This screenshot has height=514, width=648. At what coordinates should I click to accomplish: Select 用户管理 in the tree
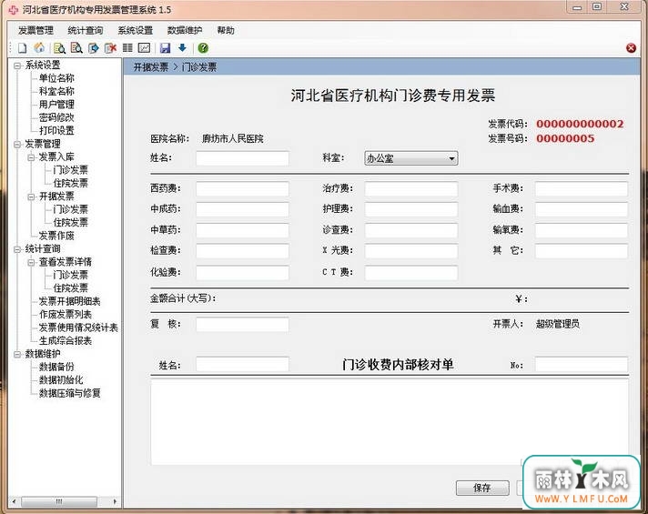pyautogui.click(x=56, y=105)
